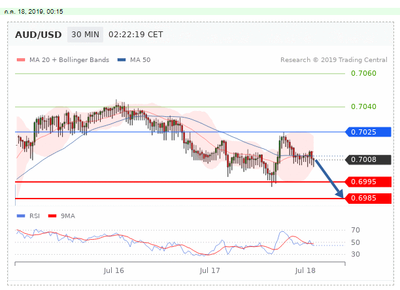Viewport: 400px width, 290px height.
Task: Click the black 0.7008 current price tag
Action: [368, 160]
